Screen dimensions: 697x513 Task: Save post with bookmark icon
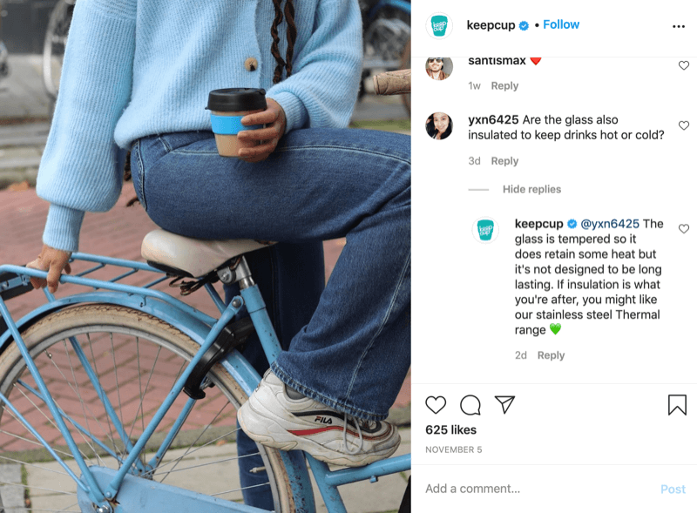point(677,404)
